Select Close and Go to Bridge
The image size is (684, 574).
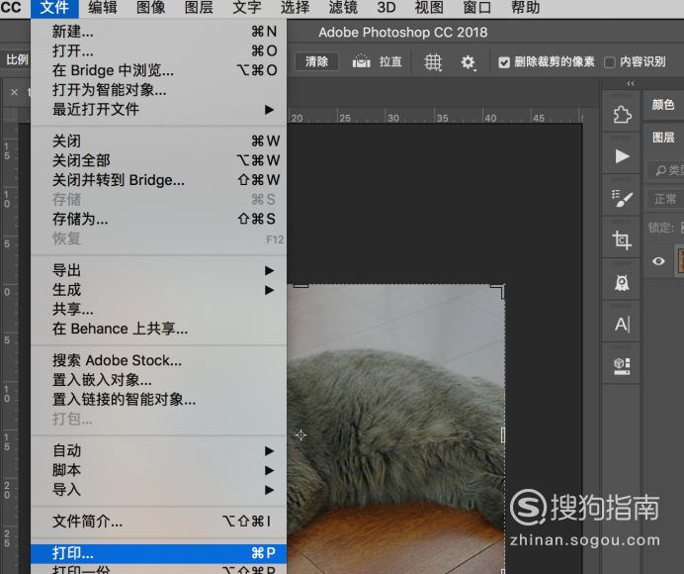159,180
